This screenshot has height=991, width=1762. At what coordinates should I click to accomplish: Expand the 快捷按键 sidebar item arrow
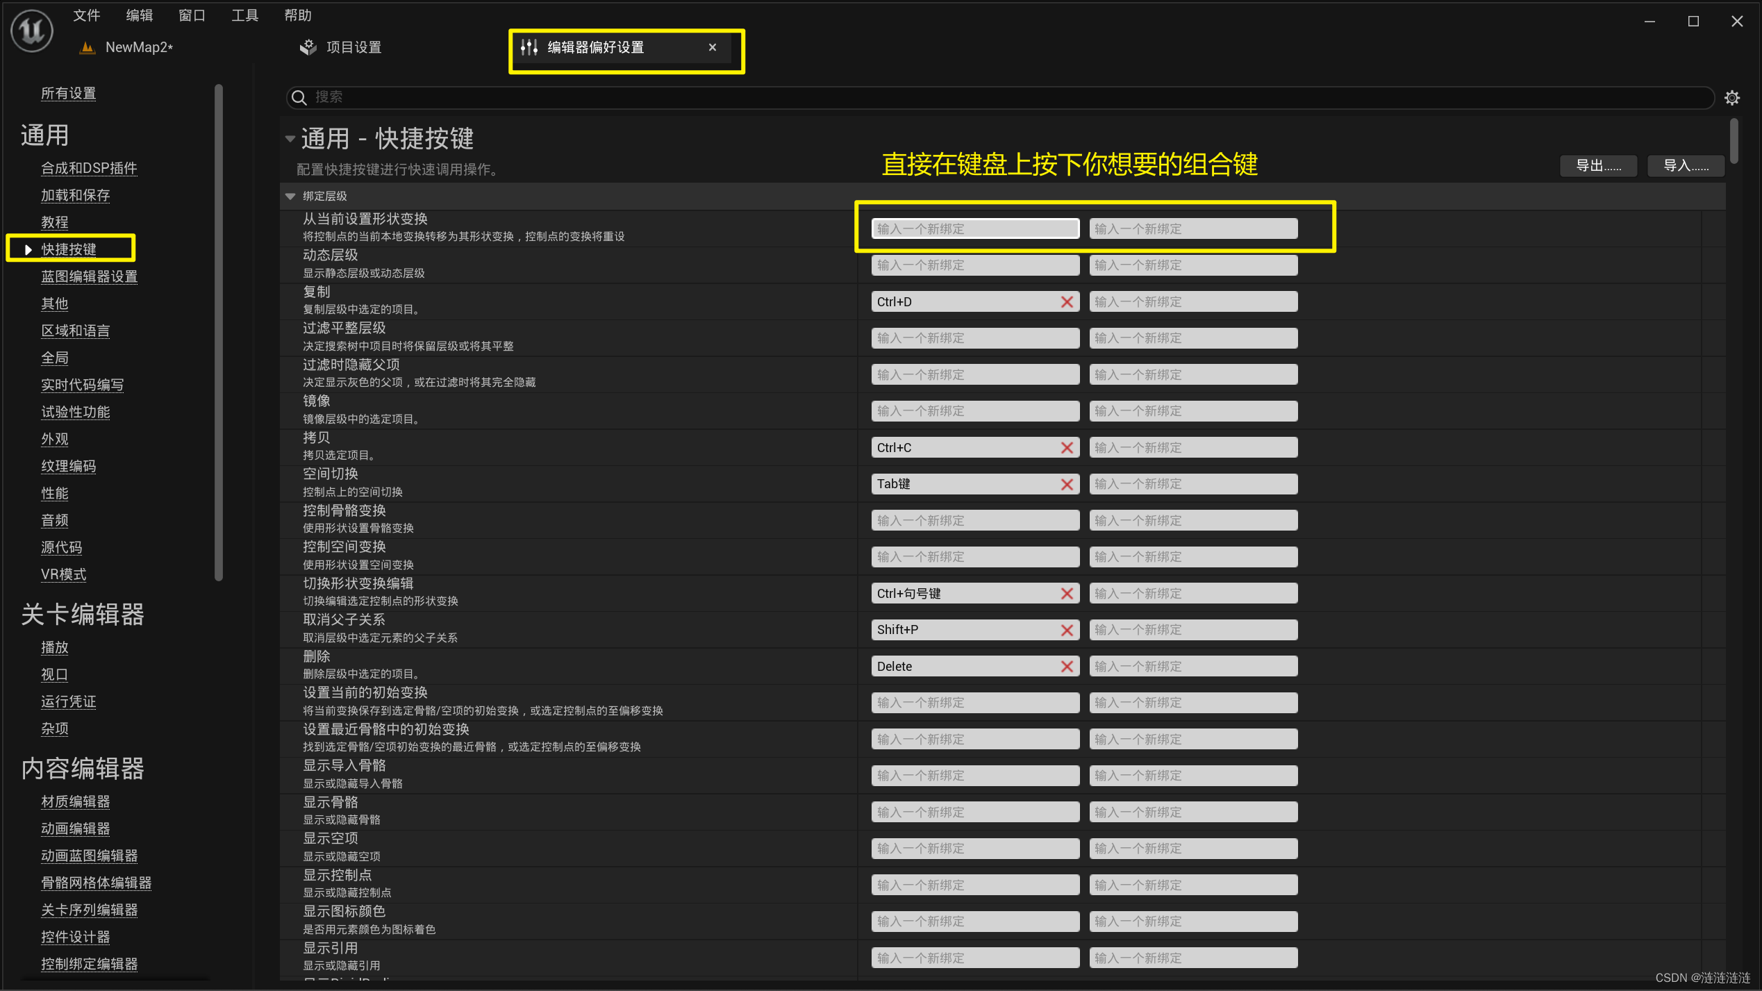pos(28,250)
